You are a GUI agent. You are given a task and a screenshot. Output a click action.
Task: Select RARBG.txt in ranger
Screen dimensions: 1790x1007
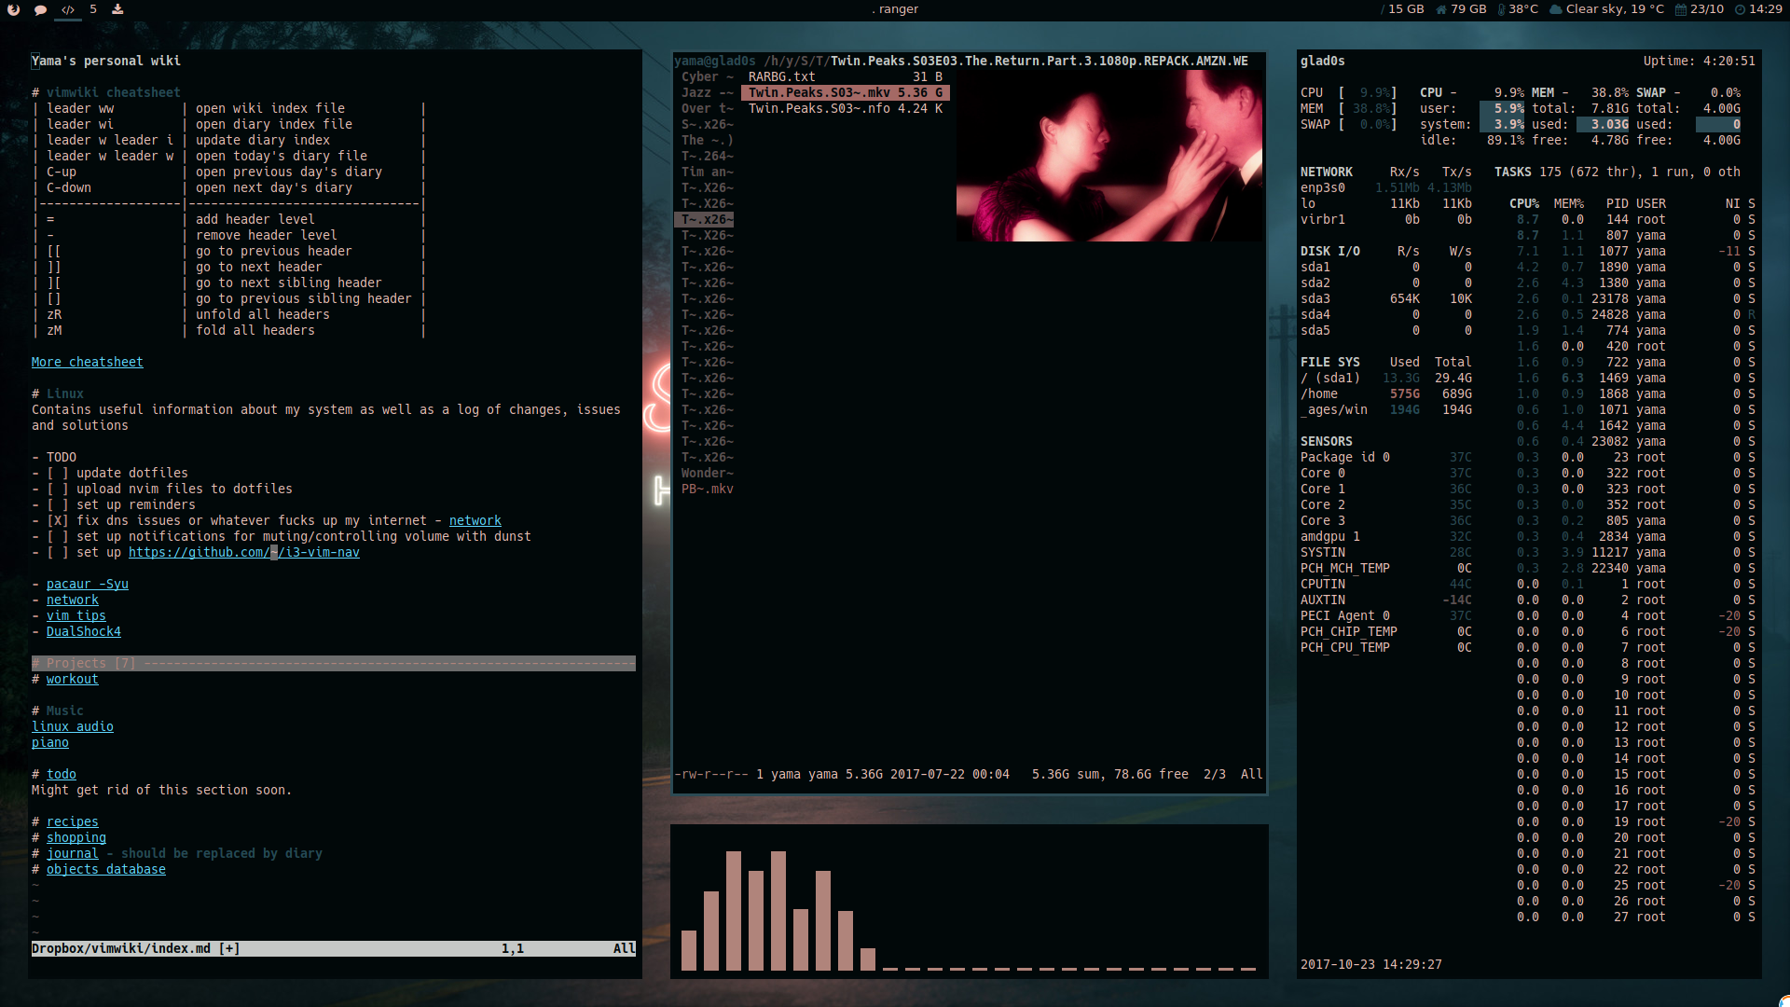click(x=846, y=76)
